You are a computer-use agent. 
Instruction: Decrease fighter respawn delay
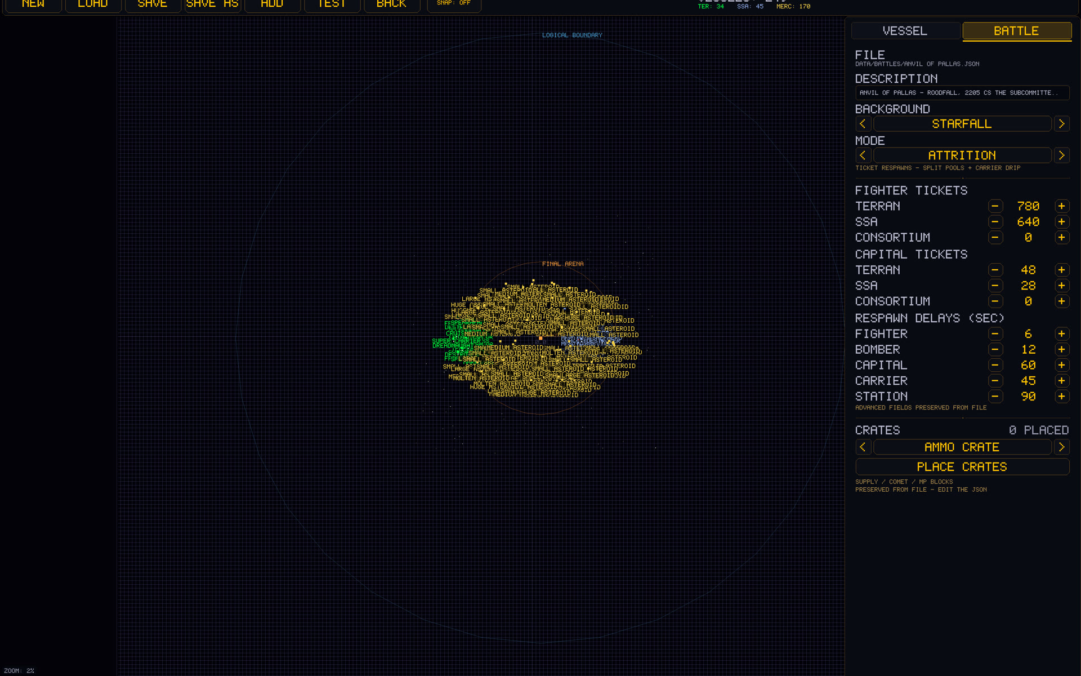click(x=995, y=334)
